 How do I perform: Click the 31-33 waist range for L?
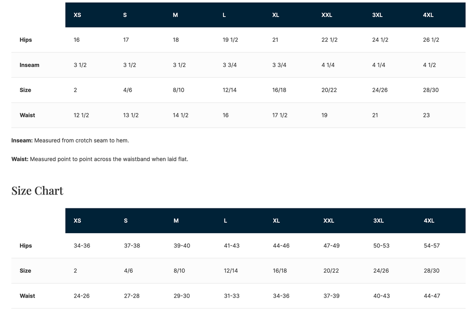tap(232, 296)
